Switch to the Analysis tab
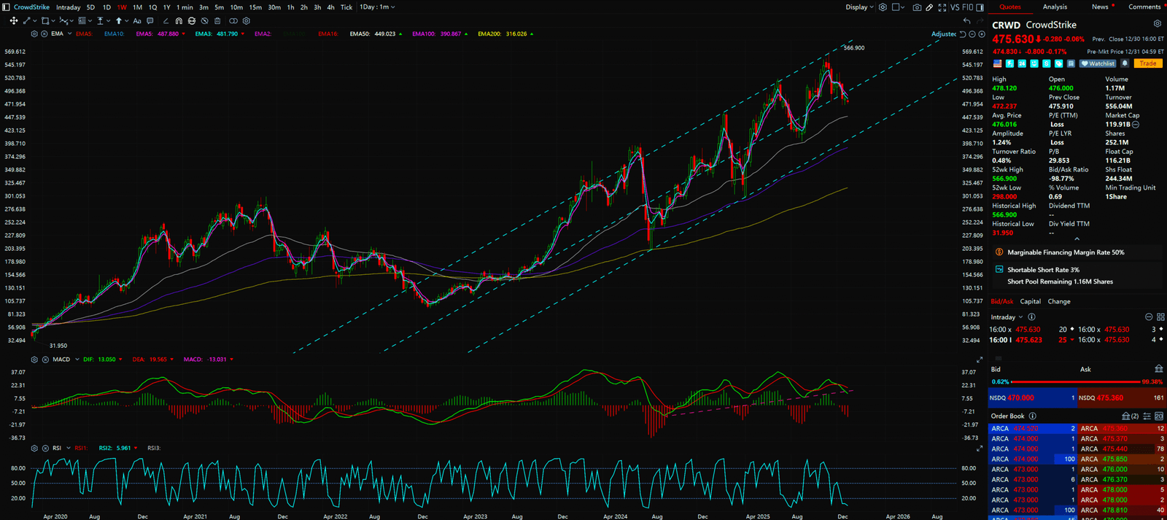Image resolution: width=1167 pixels, height=520 pixels. point(1055,7)
